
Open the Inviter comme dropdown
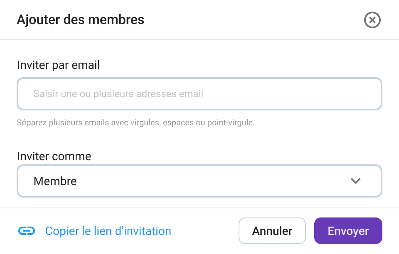tap(199, 181)
